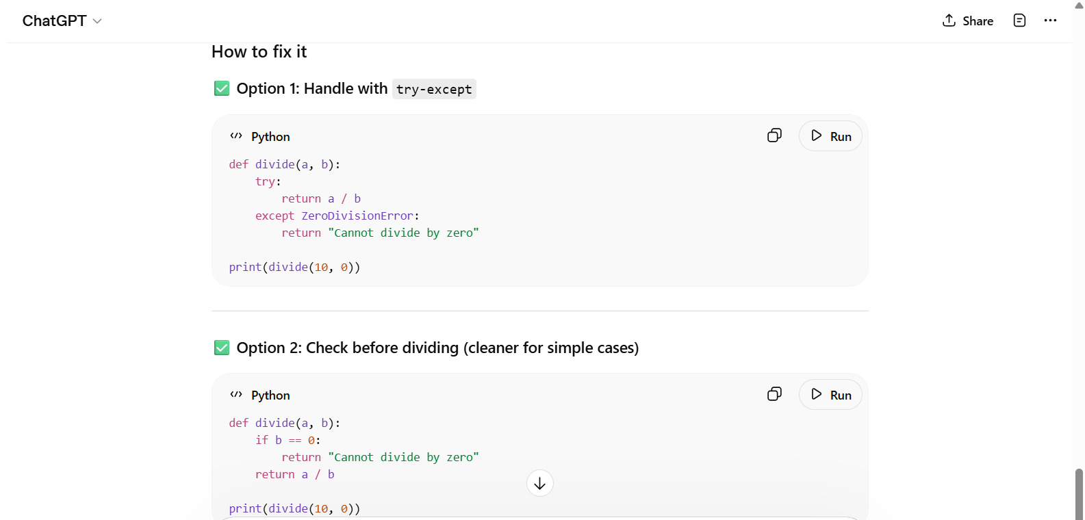Click the scrollbar up arrow

pos(1079,5)
